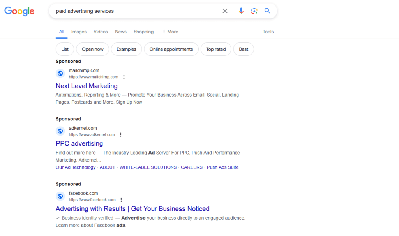Switch to the Shopping tab
Screen dimensions: 399x236
[143, 32]
